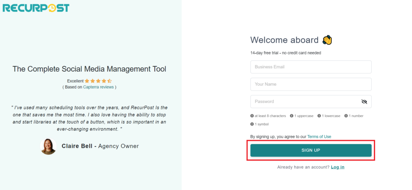Click Claire Bell's profile photo
The height and width of the screenshot is (190, 412).
point(48,147)
